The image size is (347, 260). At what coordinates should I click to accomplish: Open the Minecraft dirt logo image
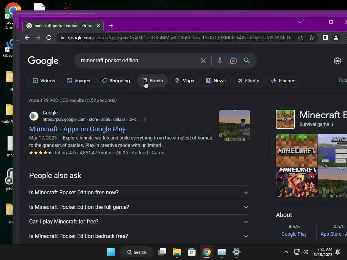coord(296,150)
